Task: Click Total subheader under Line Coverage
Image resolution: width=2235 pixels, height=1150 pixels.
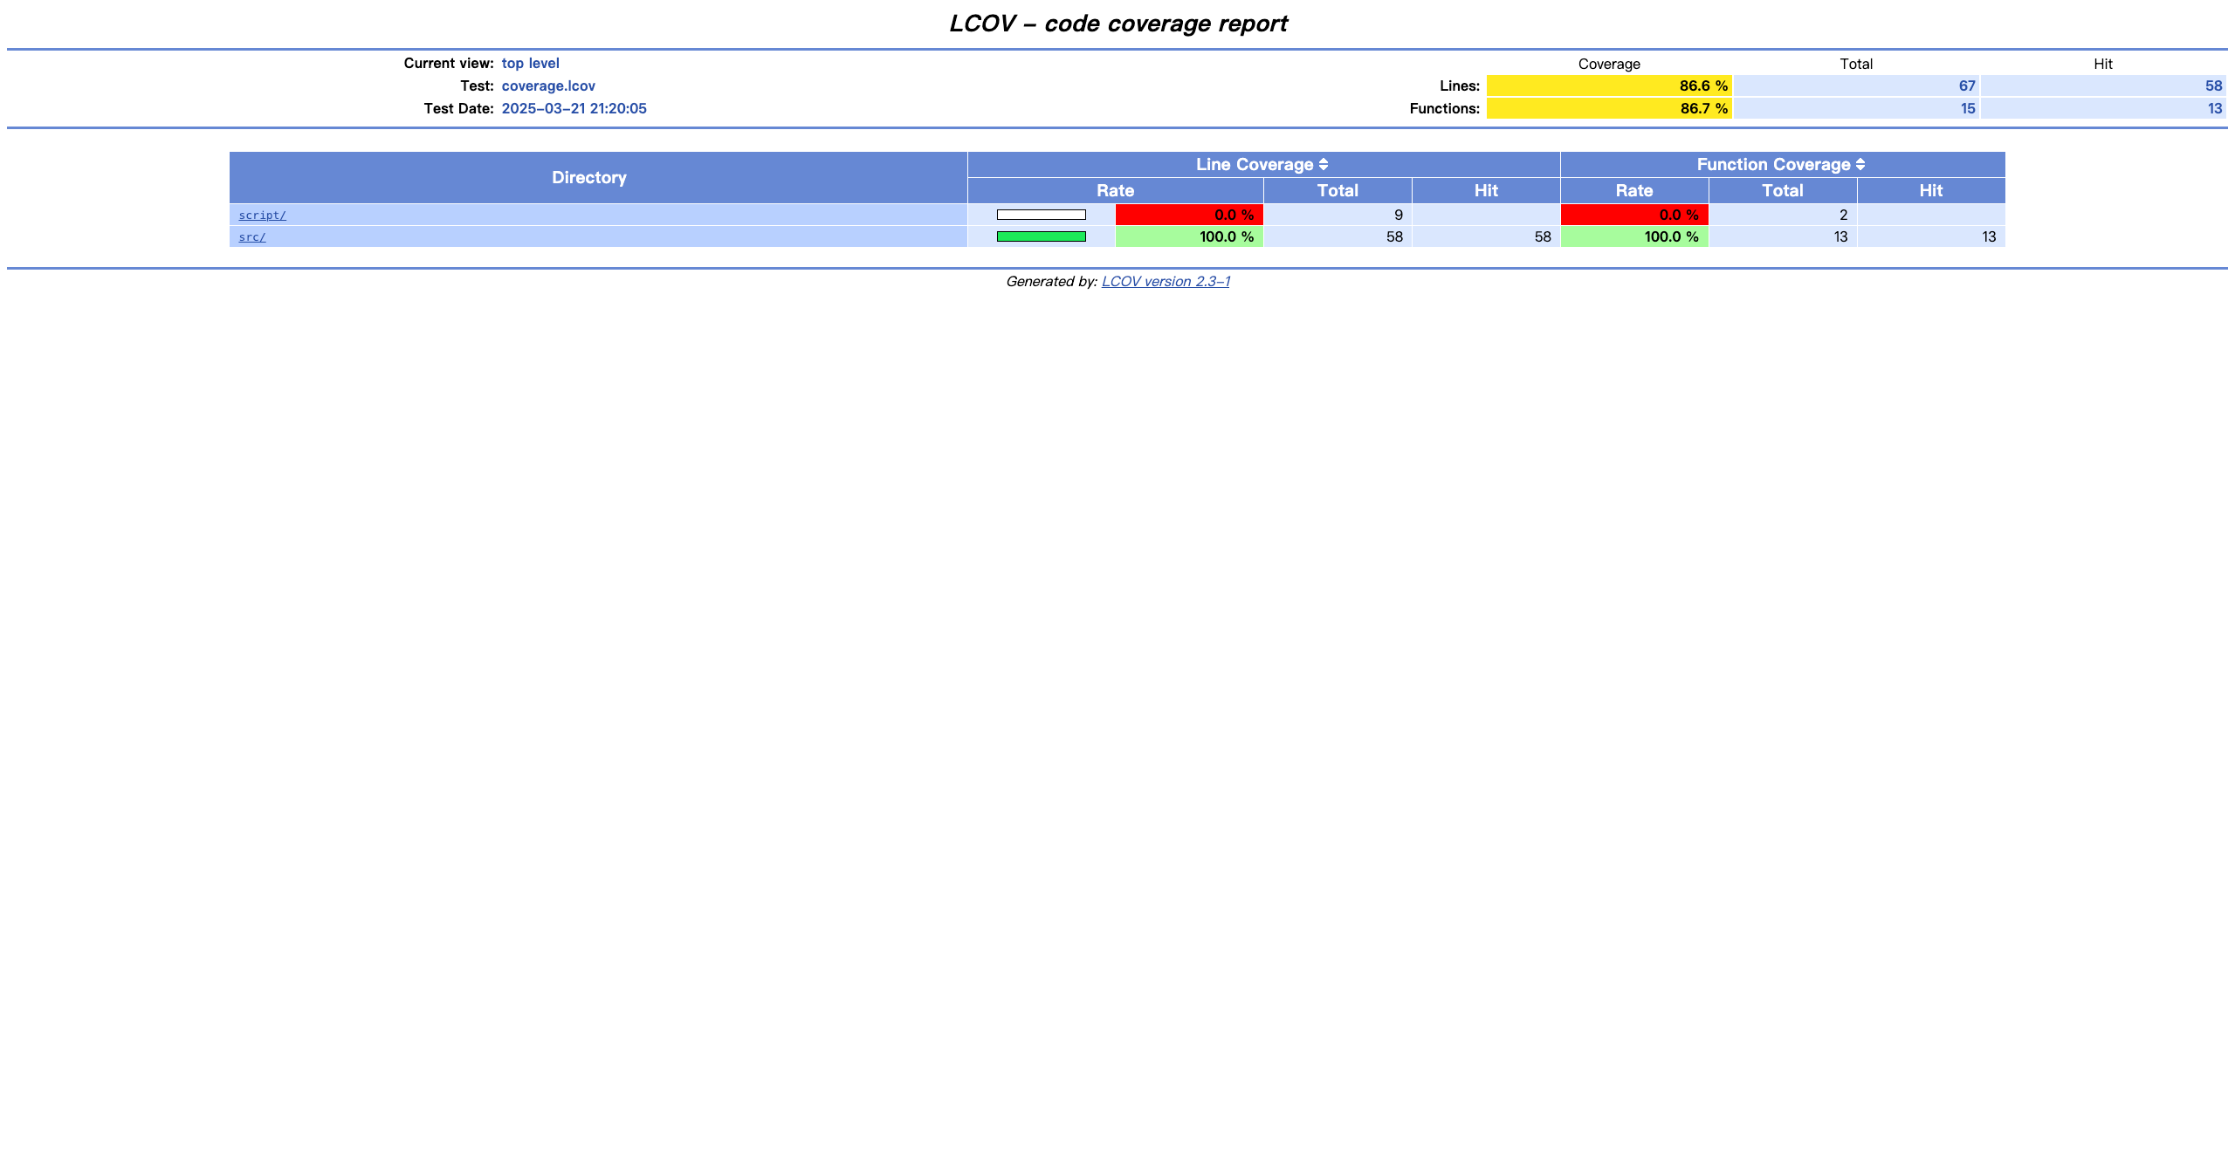Action: coord(1338,190)
